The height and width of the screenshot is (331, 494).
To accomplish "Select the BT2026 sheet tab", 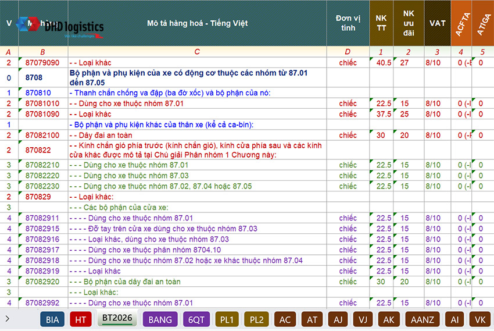I will 117,318.
